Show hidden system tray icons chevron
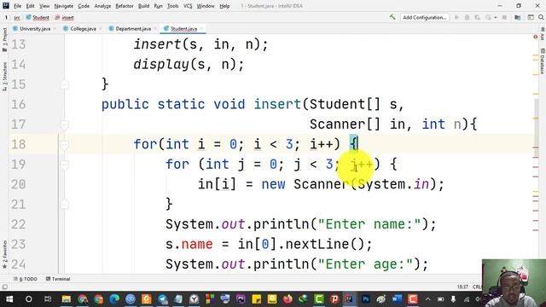Image resolution: width=546 pixels, height=307 pixels. pos(427,299)
